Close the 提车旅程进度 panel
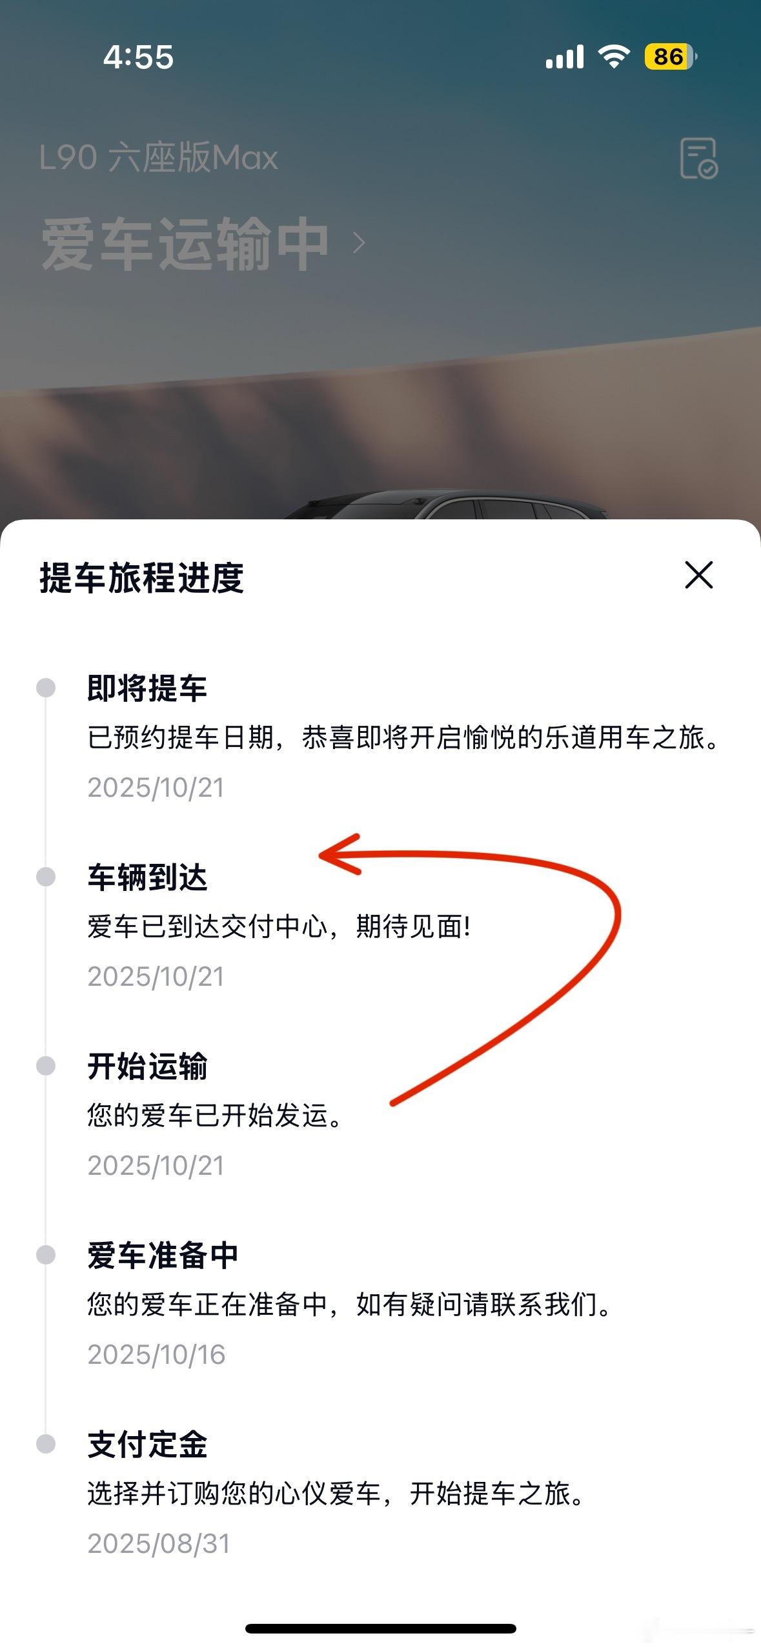Screen dimensions: 761x1649 698,575
